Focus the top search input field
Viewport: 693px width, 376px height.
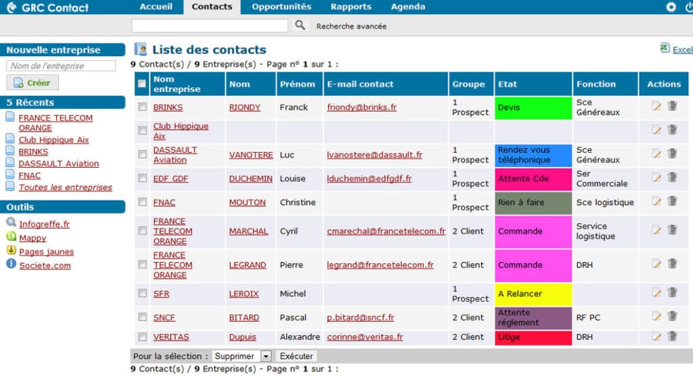(210, 26)
